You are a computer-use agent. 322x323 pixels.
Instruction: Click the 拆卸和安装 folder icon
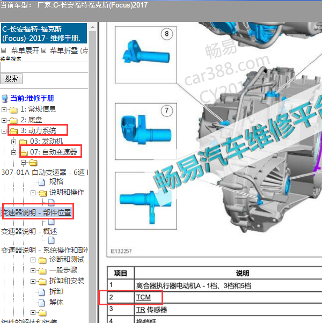point(42,282)
